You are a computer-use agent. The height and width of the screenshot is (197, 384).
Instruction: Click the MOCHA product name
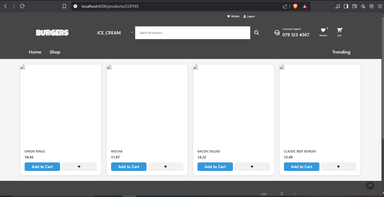[117, 151]
